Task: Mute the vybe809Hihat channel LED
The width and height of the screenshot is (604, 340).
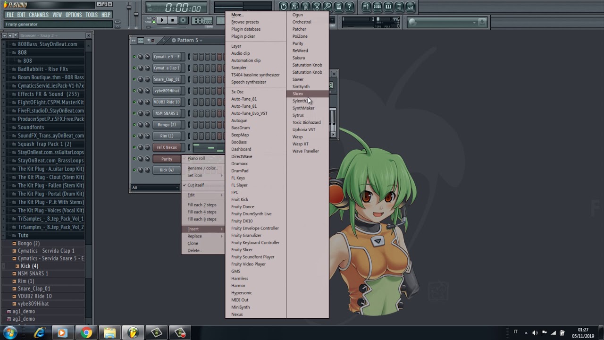Action: [x=134, y=91]
